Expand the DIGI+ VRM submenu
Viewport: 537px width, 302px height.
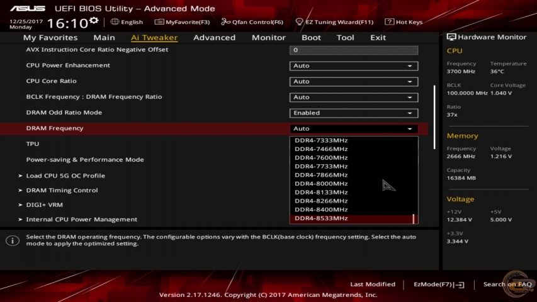pos(44,205)
